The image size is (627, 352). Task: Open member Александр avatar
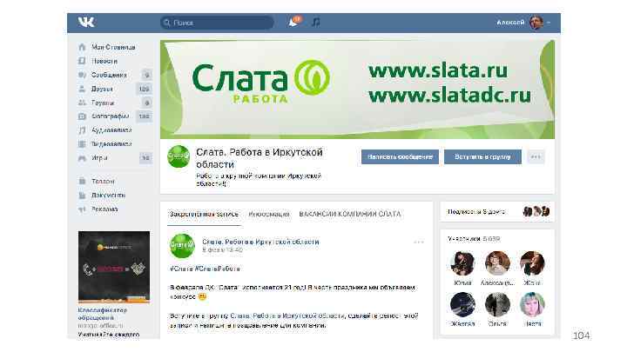(497, 263)
